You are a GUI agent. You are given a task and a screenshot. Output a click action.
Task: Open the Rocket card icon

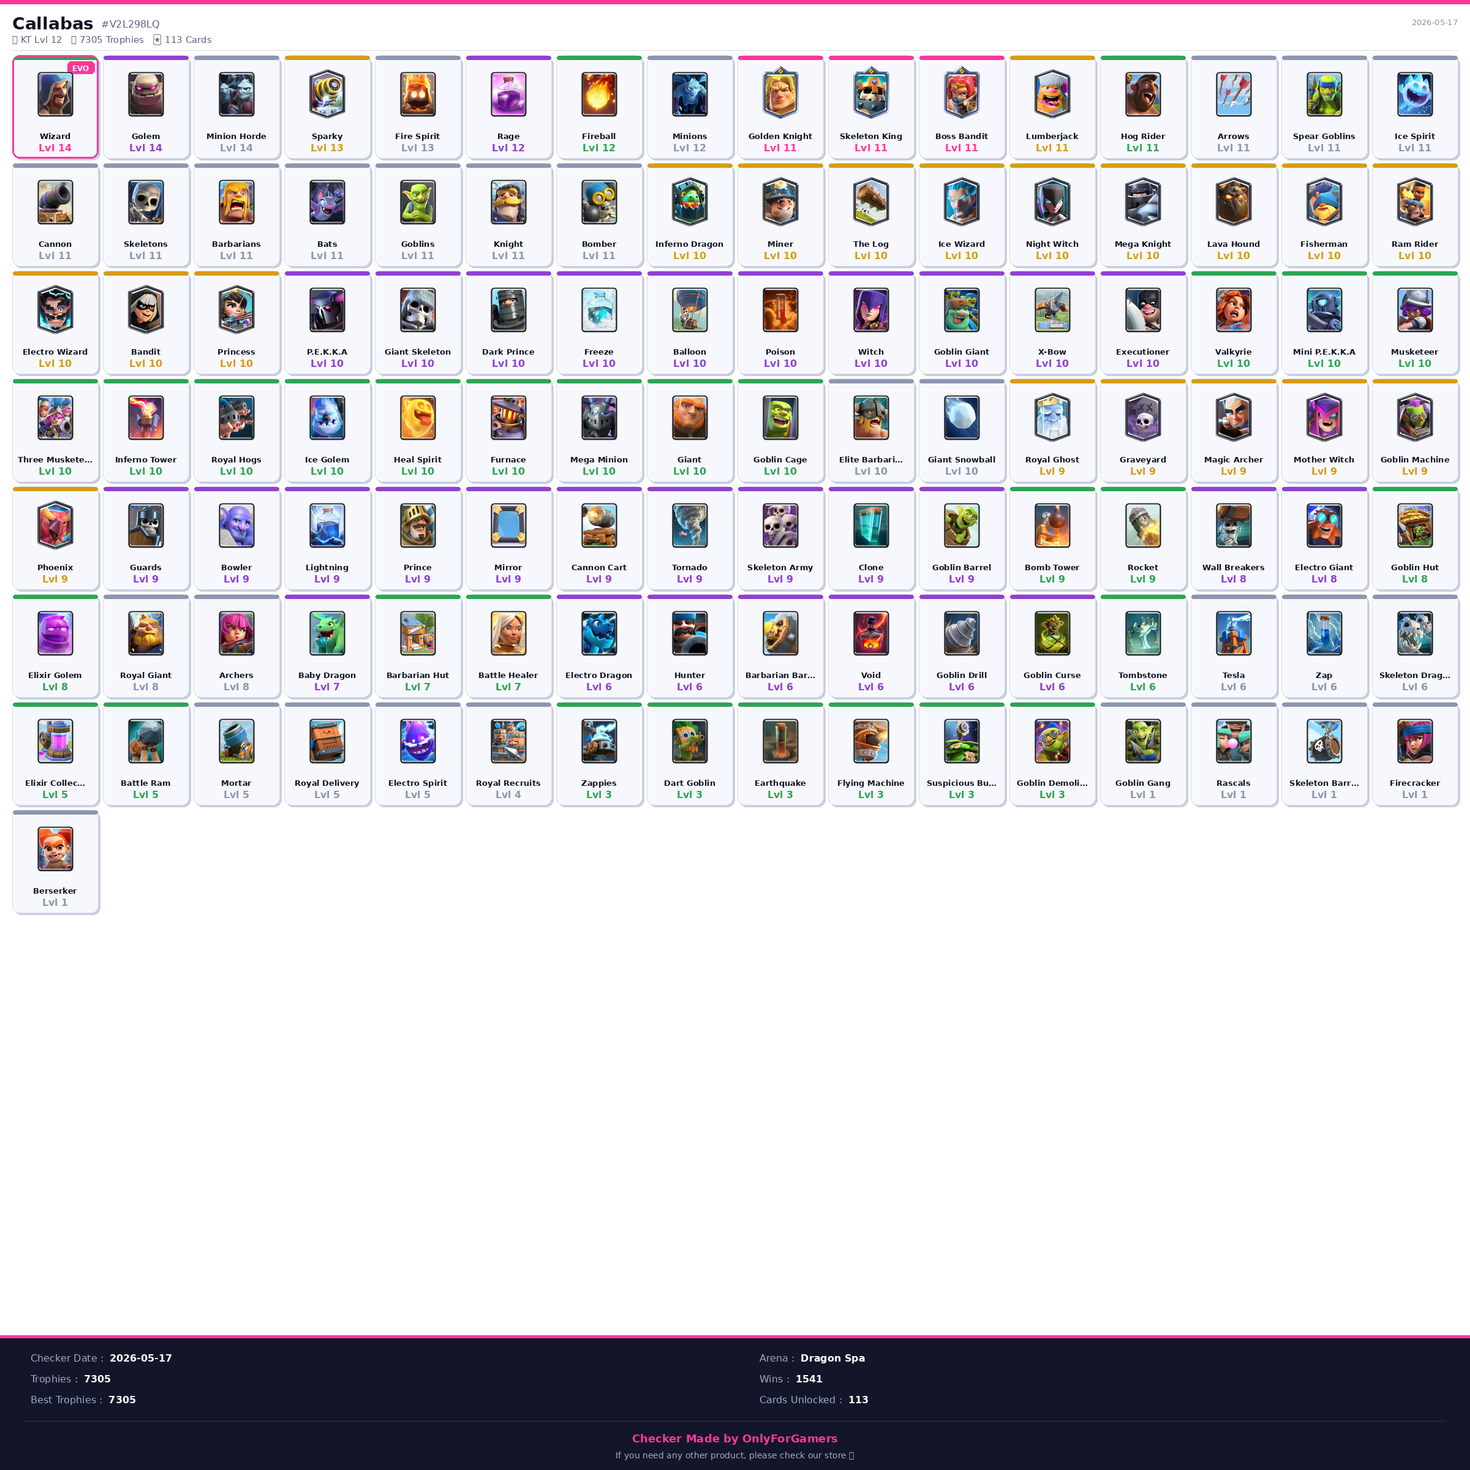(x=1143, y=526)
